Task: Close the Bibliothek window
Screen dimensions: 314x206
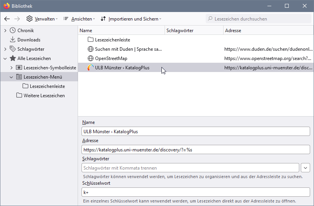Action: [305, 6]
